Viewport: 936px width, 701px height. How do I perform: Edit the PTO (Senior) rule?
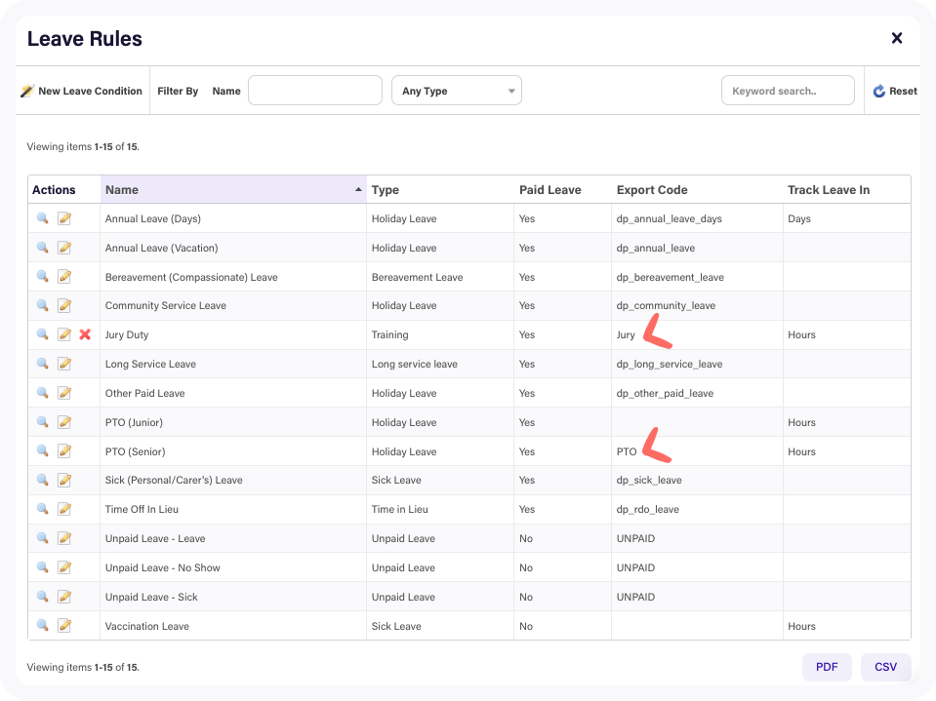click(x=64, y=451)
